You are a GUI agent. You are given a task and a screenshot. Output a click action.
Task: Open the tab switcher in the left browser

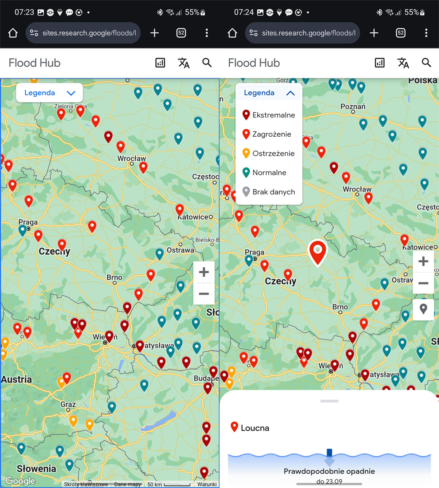[181, 33]
